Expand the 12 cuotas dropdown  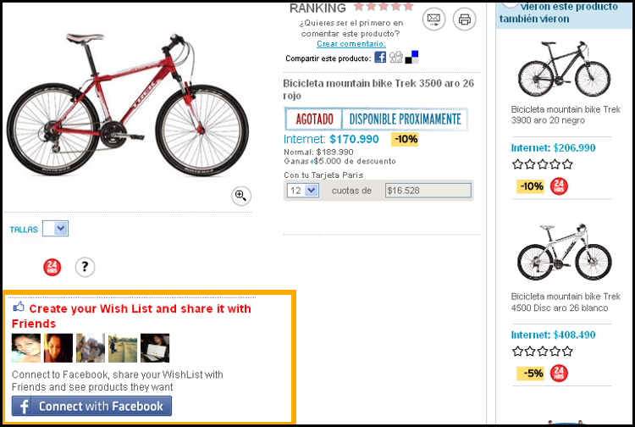(303, 191)
